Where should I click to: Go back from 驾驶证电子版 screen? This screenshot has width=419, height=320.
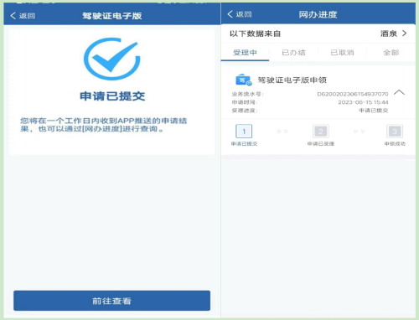[x=23, y=16]
